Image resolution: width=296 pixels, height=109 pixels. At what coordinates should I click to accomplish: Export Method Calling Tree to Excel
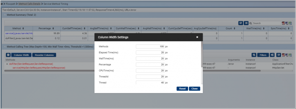(290, 55)
